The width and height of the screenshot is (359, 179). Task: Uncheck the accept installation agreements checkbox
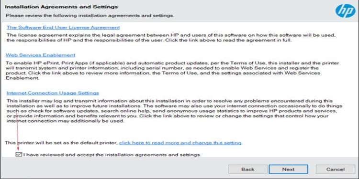pyautogui.click(x=19, y=154)
